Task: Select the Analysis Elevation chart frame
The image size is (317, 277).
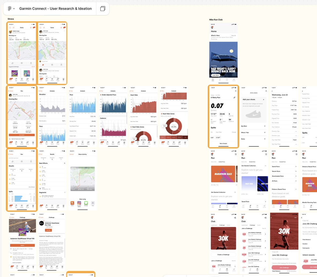Action: (52, 105)
